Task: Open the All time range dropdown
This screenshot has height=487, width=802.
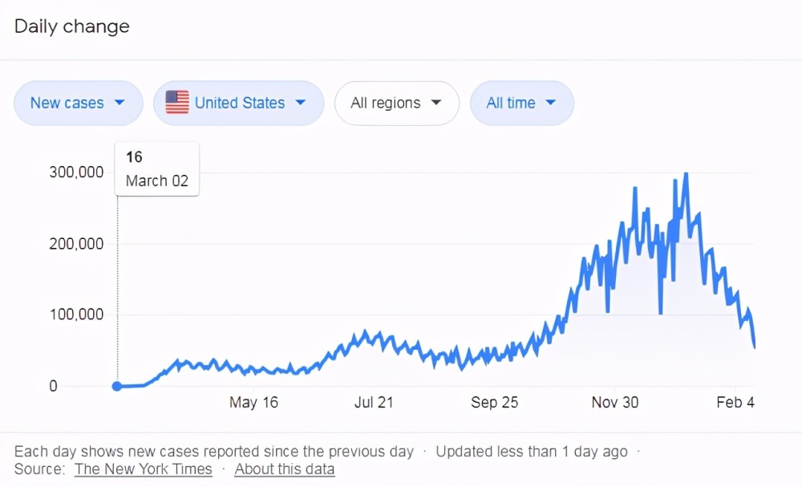Action: pyautogui.click(x=521, y=103)
